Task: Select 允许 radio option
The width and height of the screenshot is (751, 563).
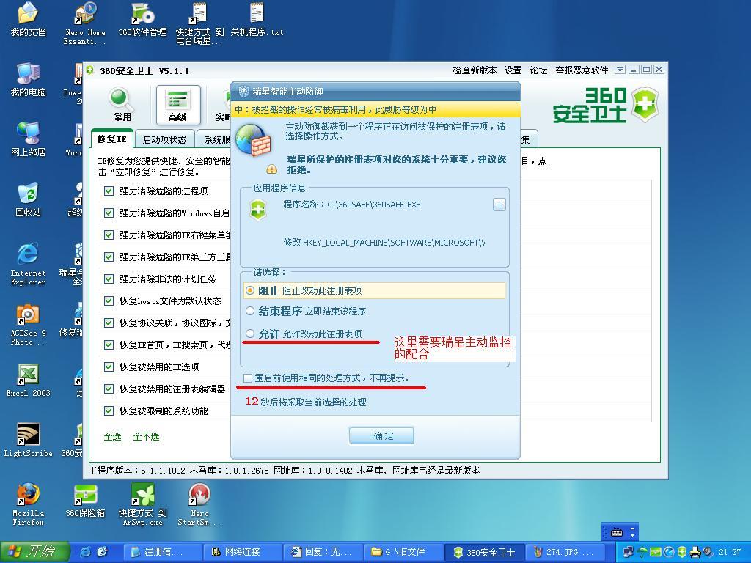Action: 250,334
